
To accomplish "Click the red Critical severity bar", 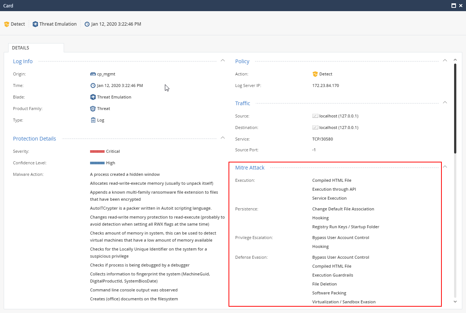I will (x=97, y=151).
